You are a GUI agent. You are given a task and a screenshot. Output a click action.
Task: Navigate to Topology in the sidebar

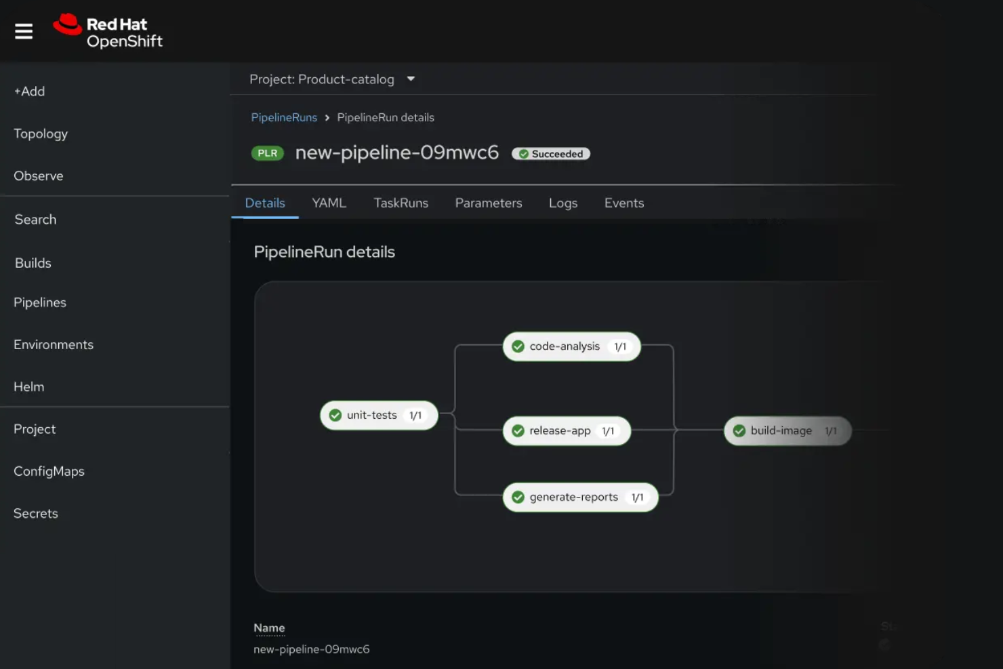click(40, 134)
